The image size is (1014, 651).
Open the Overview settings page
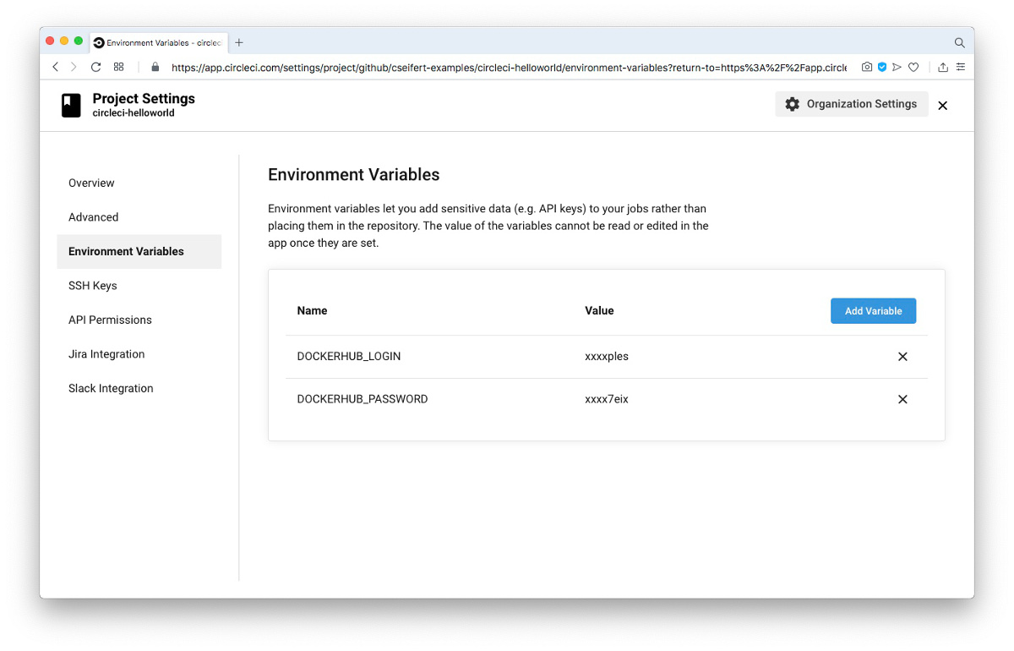(91, 183)
